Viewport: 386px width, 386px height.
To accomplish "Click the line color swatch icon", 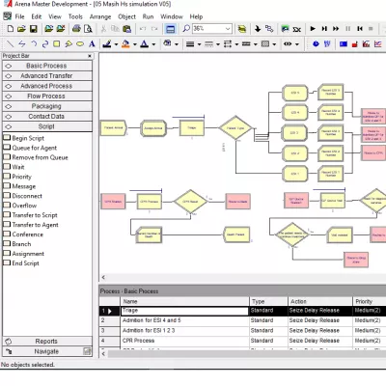I will coord(107,43).
